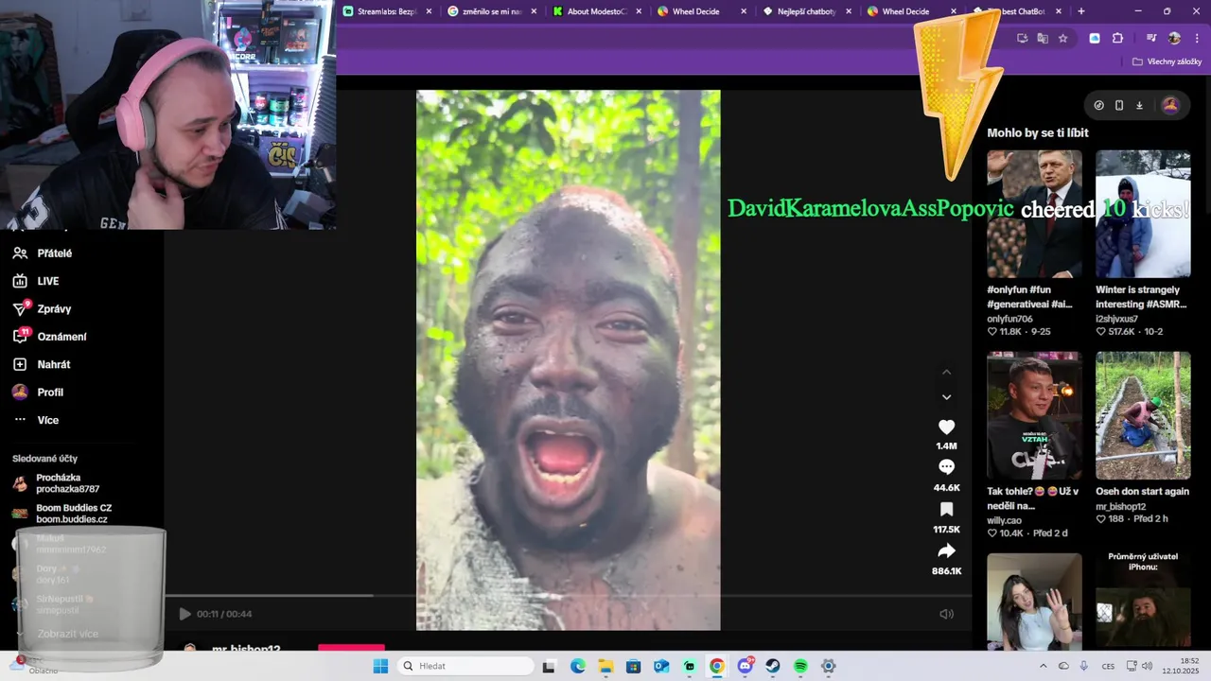Screen dimensions: 1211x681
Task: Open the 'Tak tohle?' recommended video thumbnail
Action: click(x=1034, y=416)
